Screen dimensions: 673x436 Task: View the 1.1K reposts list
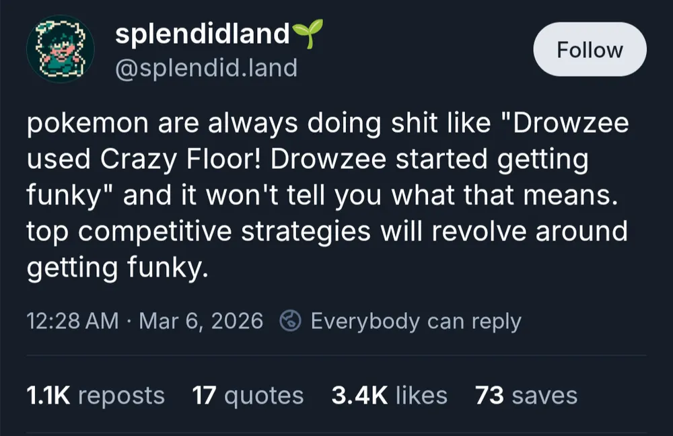click(95, 395)
